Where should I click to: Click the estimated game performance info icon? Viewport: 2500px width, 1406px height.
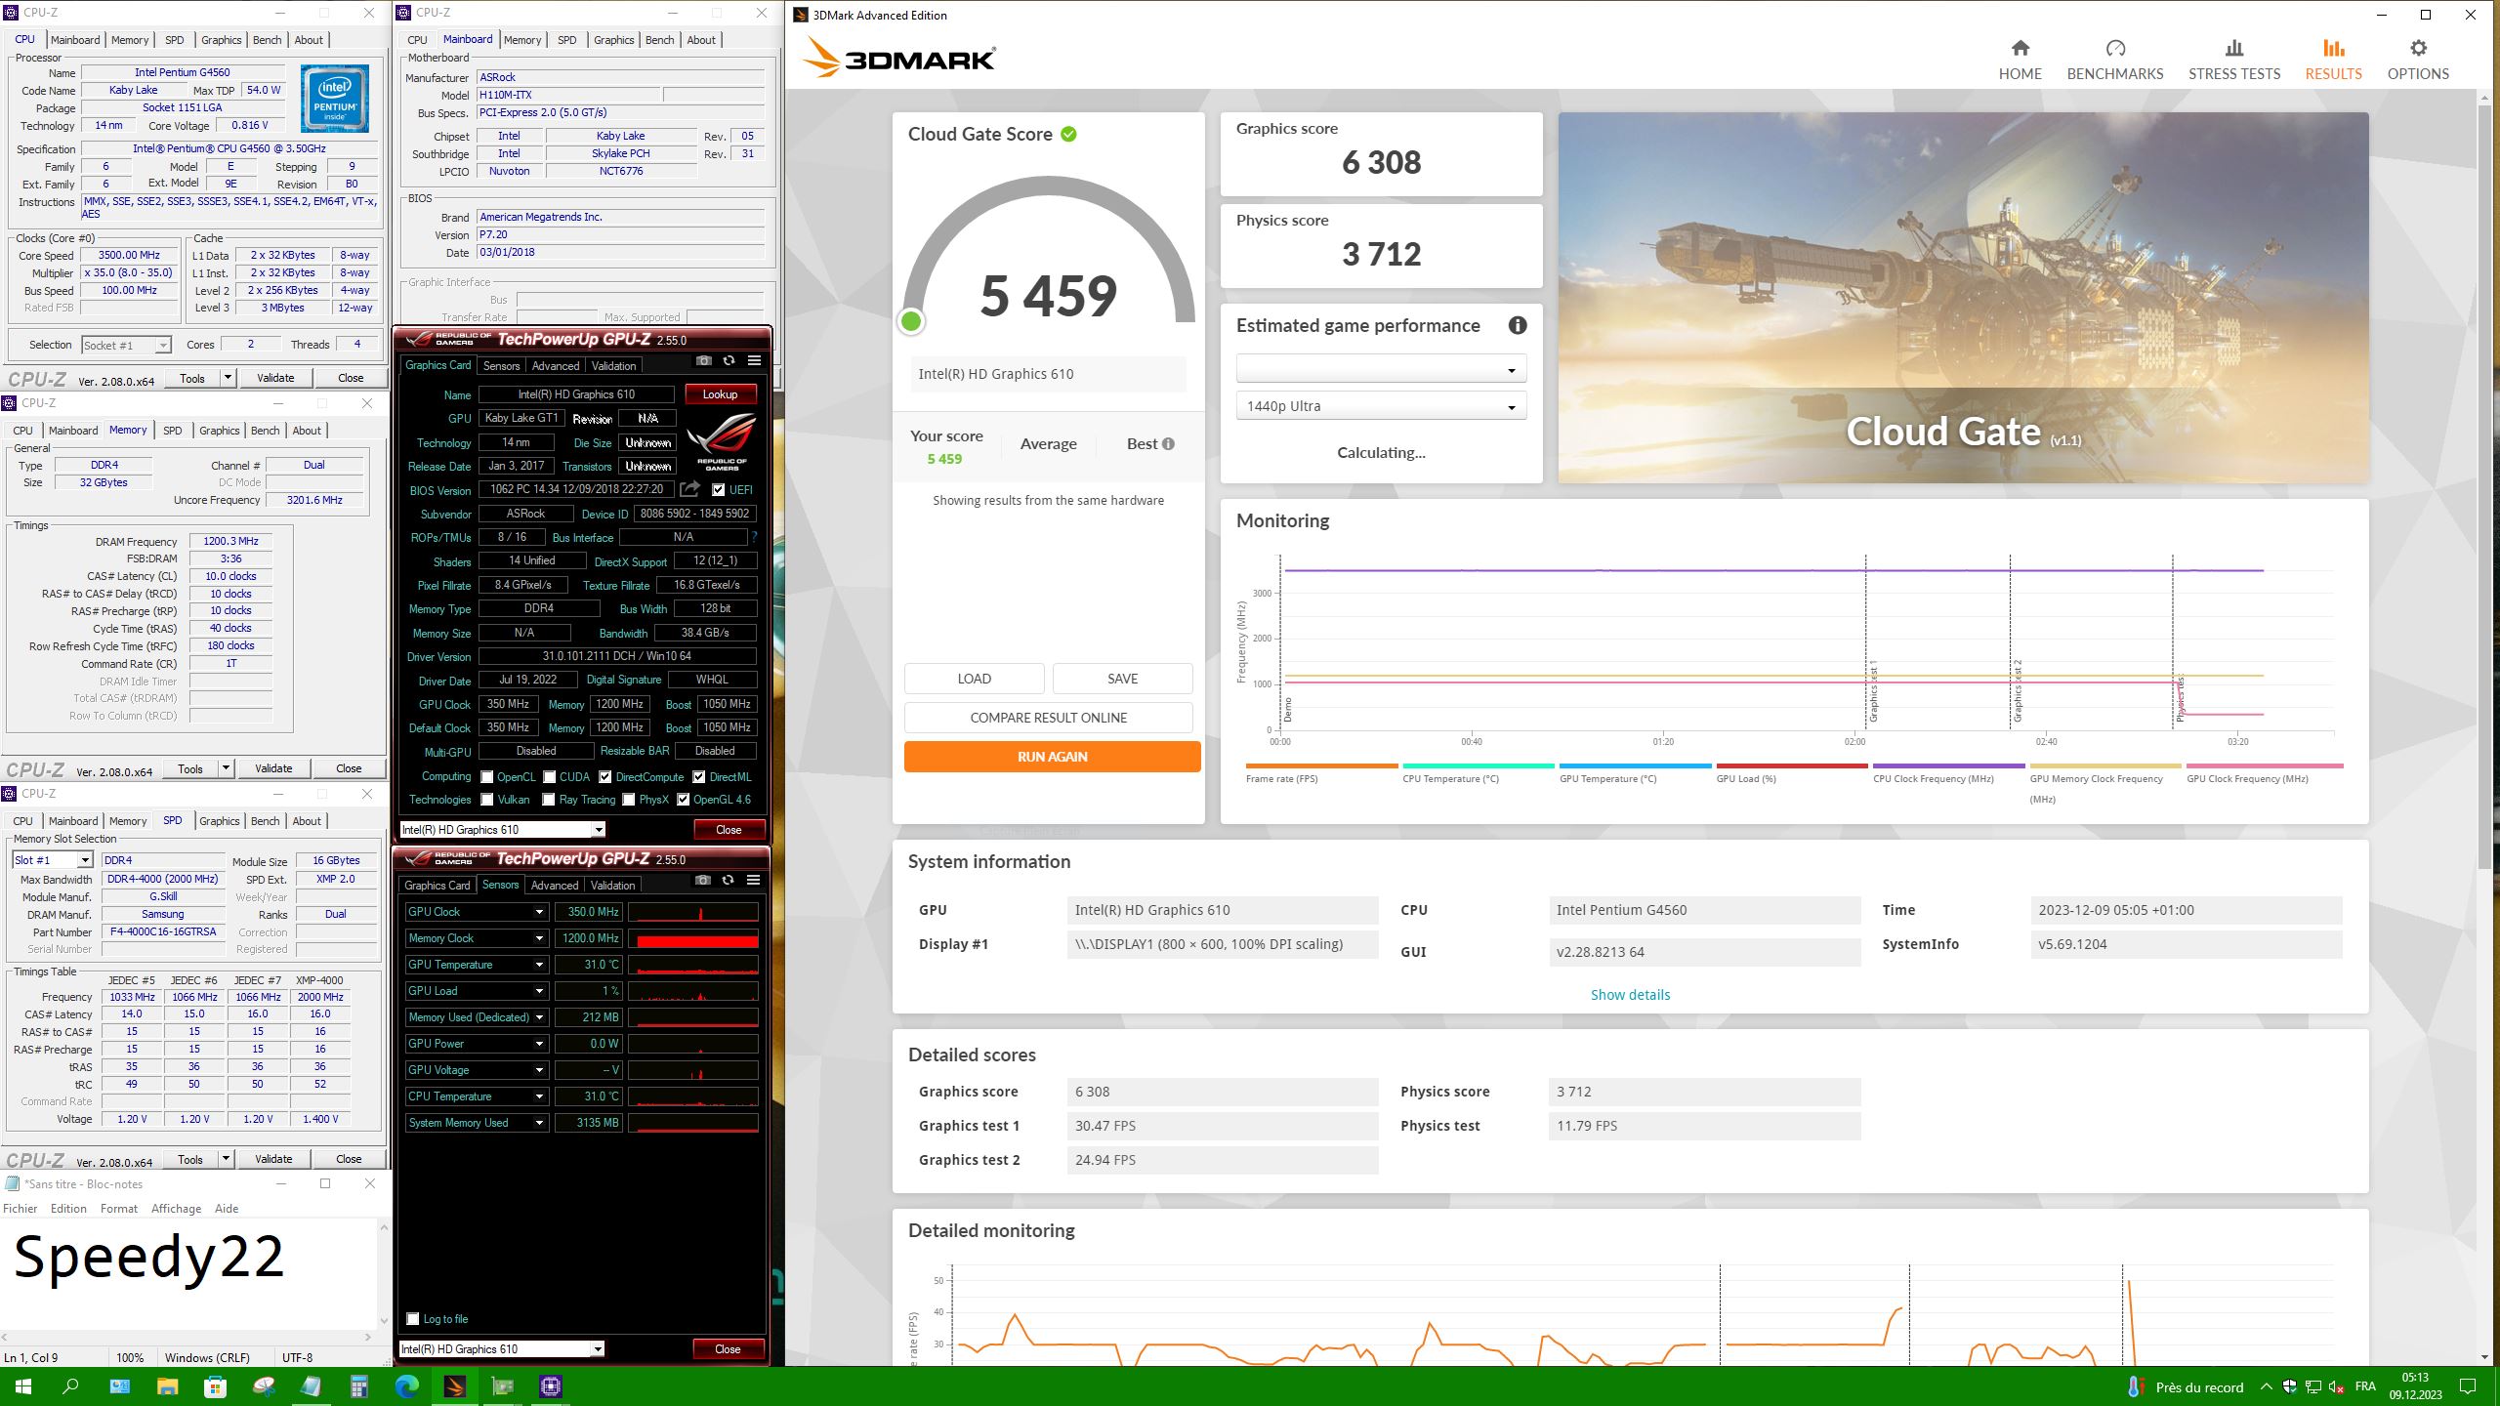[x=1517, y=326]
